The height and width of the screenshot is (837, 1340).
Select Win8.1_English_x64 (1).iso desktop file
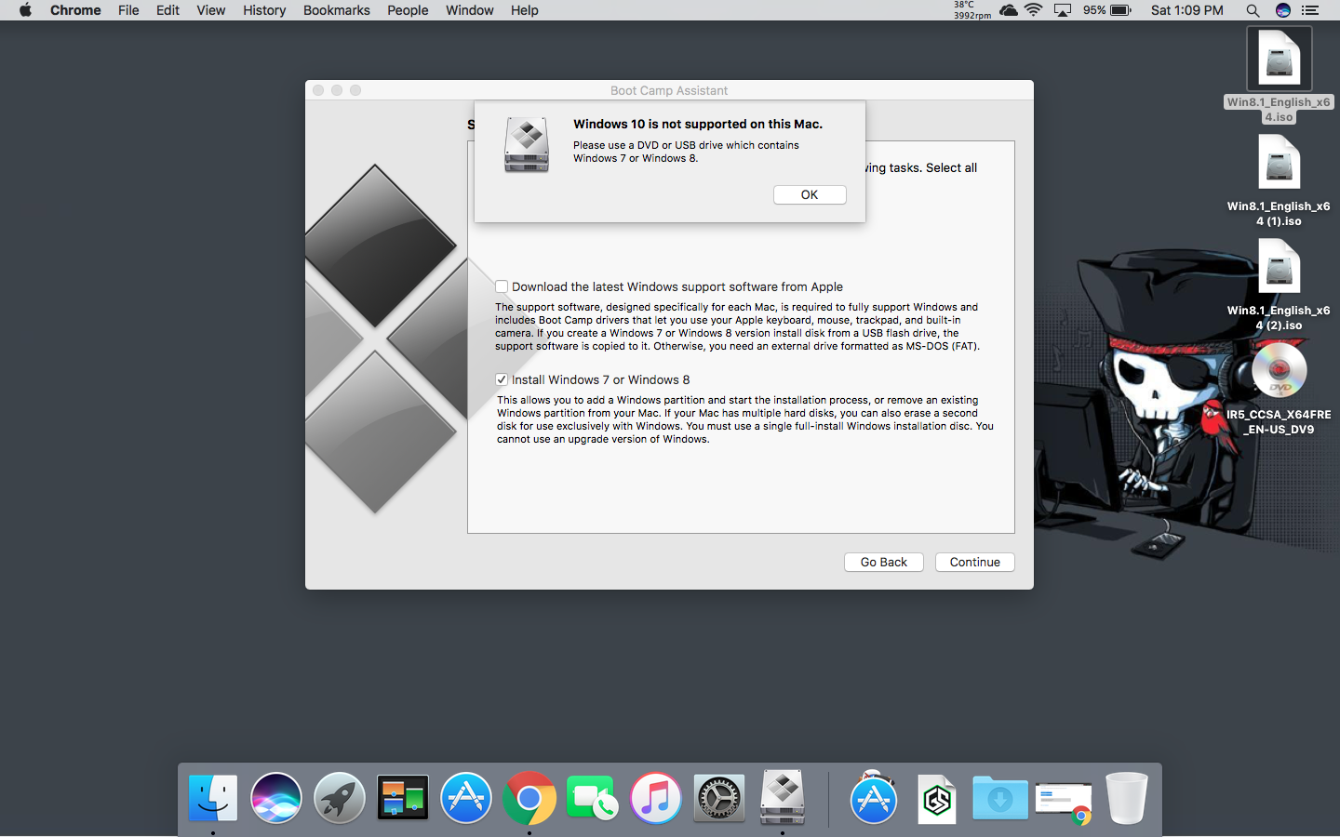tap(1279, 180)
